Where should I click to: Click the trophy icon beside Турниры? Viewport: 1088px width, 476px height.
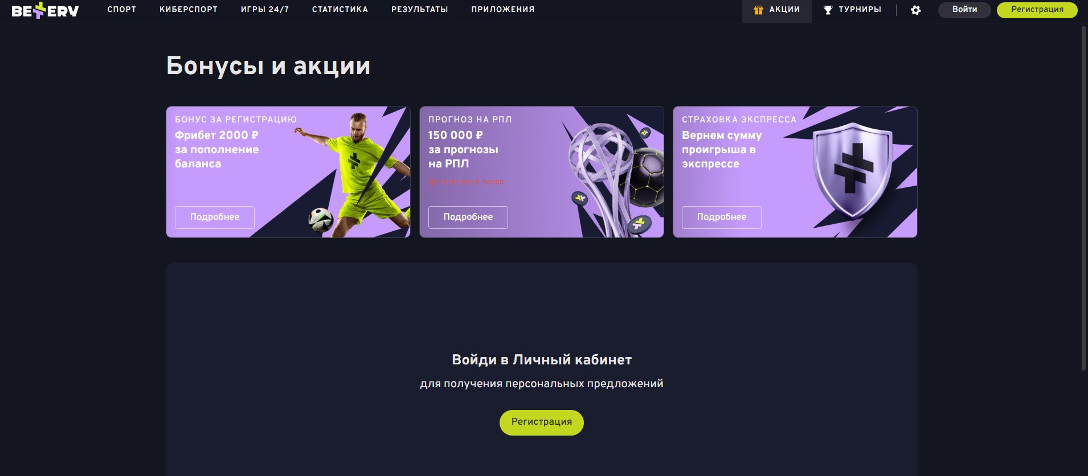click(828, 10)
